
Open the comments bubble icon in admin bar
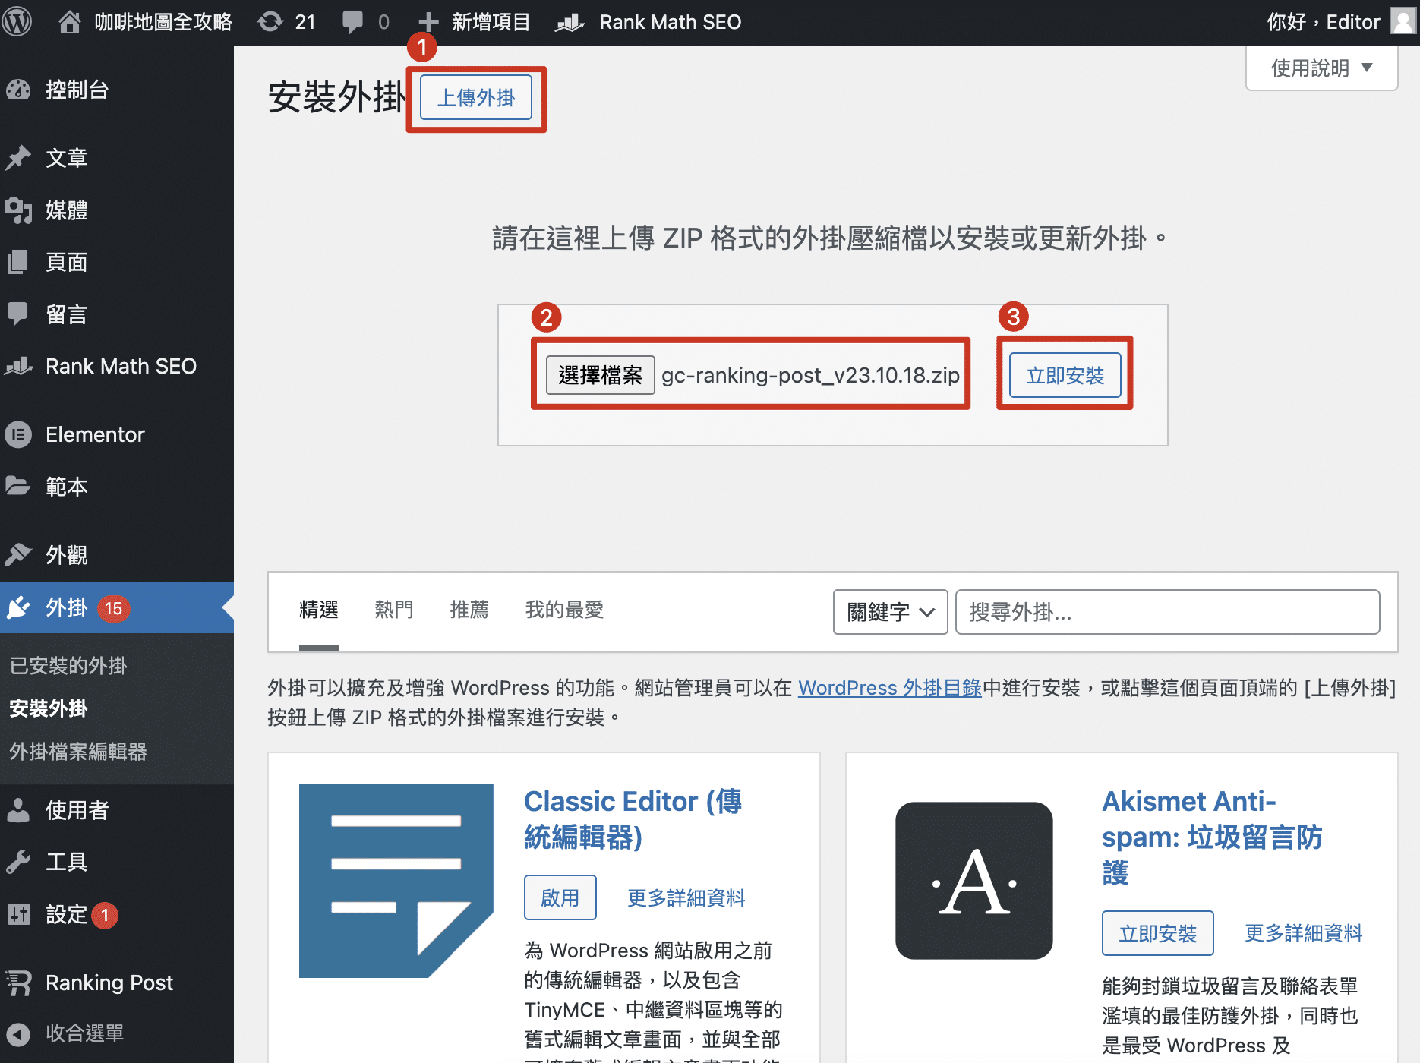coord(352,22)
